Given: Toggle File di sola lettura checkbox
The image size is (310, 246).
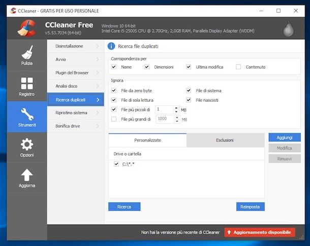Looking at the screenshot, I should [x=114, y=100].
